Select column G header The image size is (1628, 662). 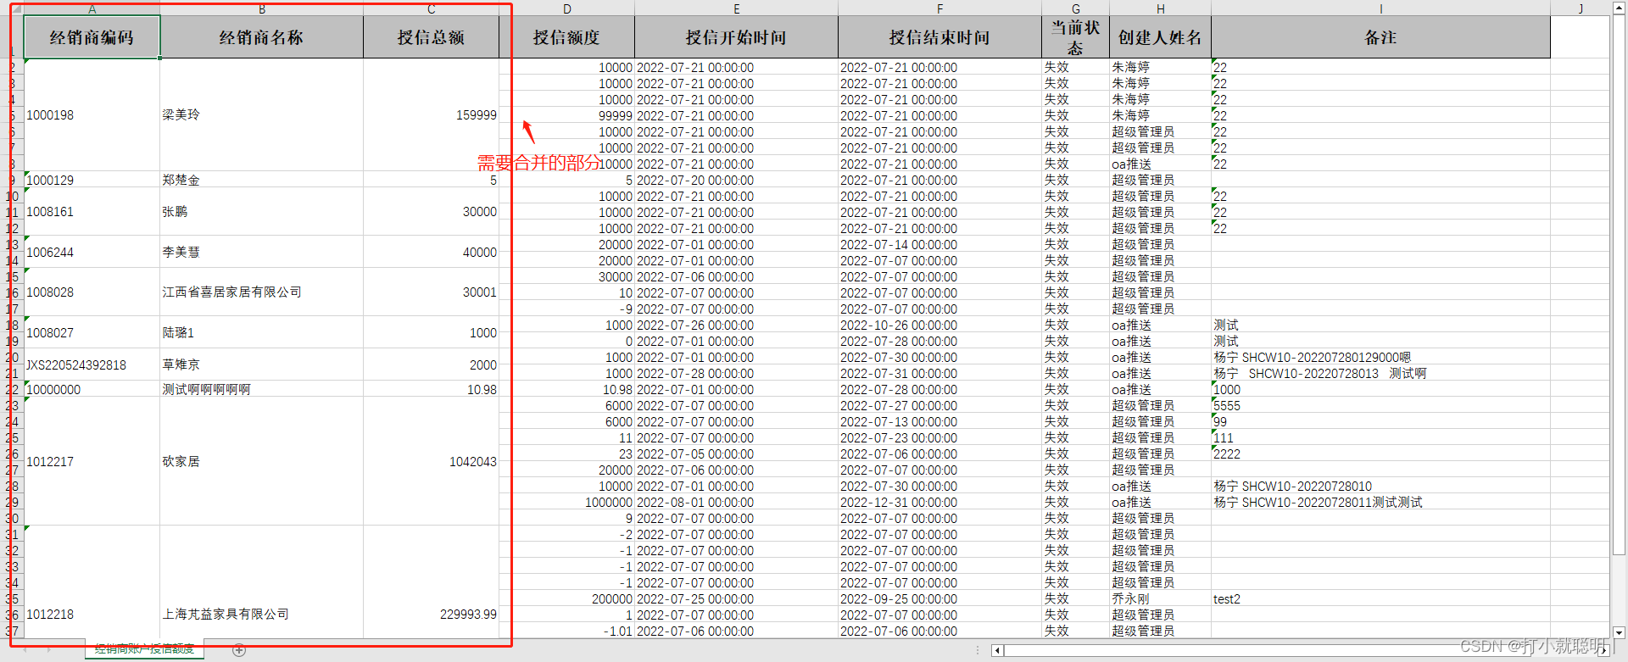tap(1075, 9)
